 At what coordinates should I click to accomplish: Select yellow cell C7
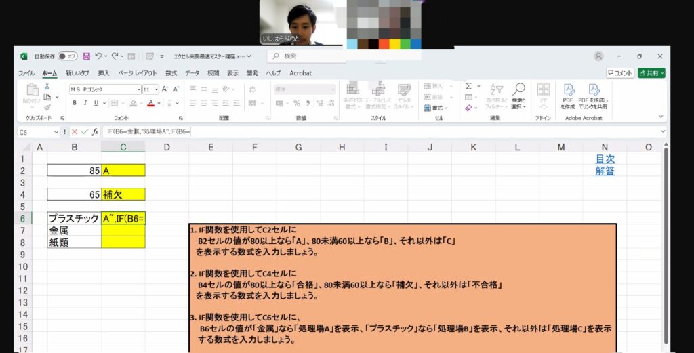[x=123, y=230]
